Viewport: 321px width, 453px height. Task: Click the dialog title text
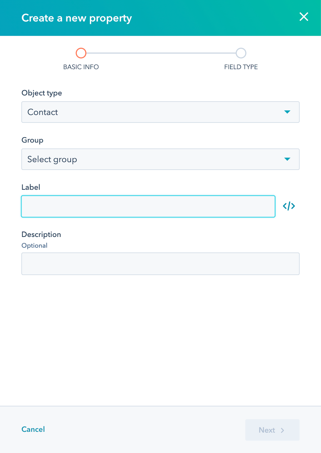pyautogui.click(x=77, y=18)
